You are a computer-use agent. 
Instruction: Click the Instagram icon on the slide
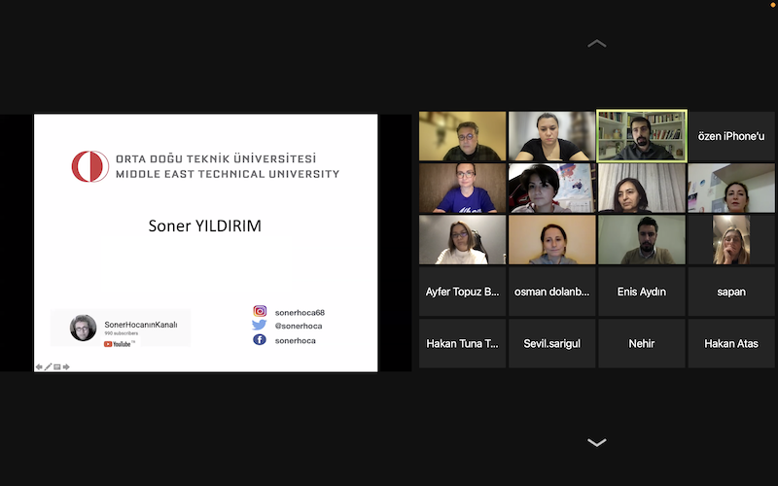(x=260, y=311)
